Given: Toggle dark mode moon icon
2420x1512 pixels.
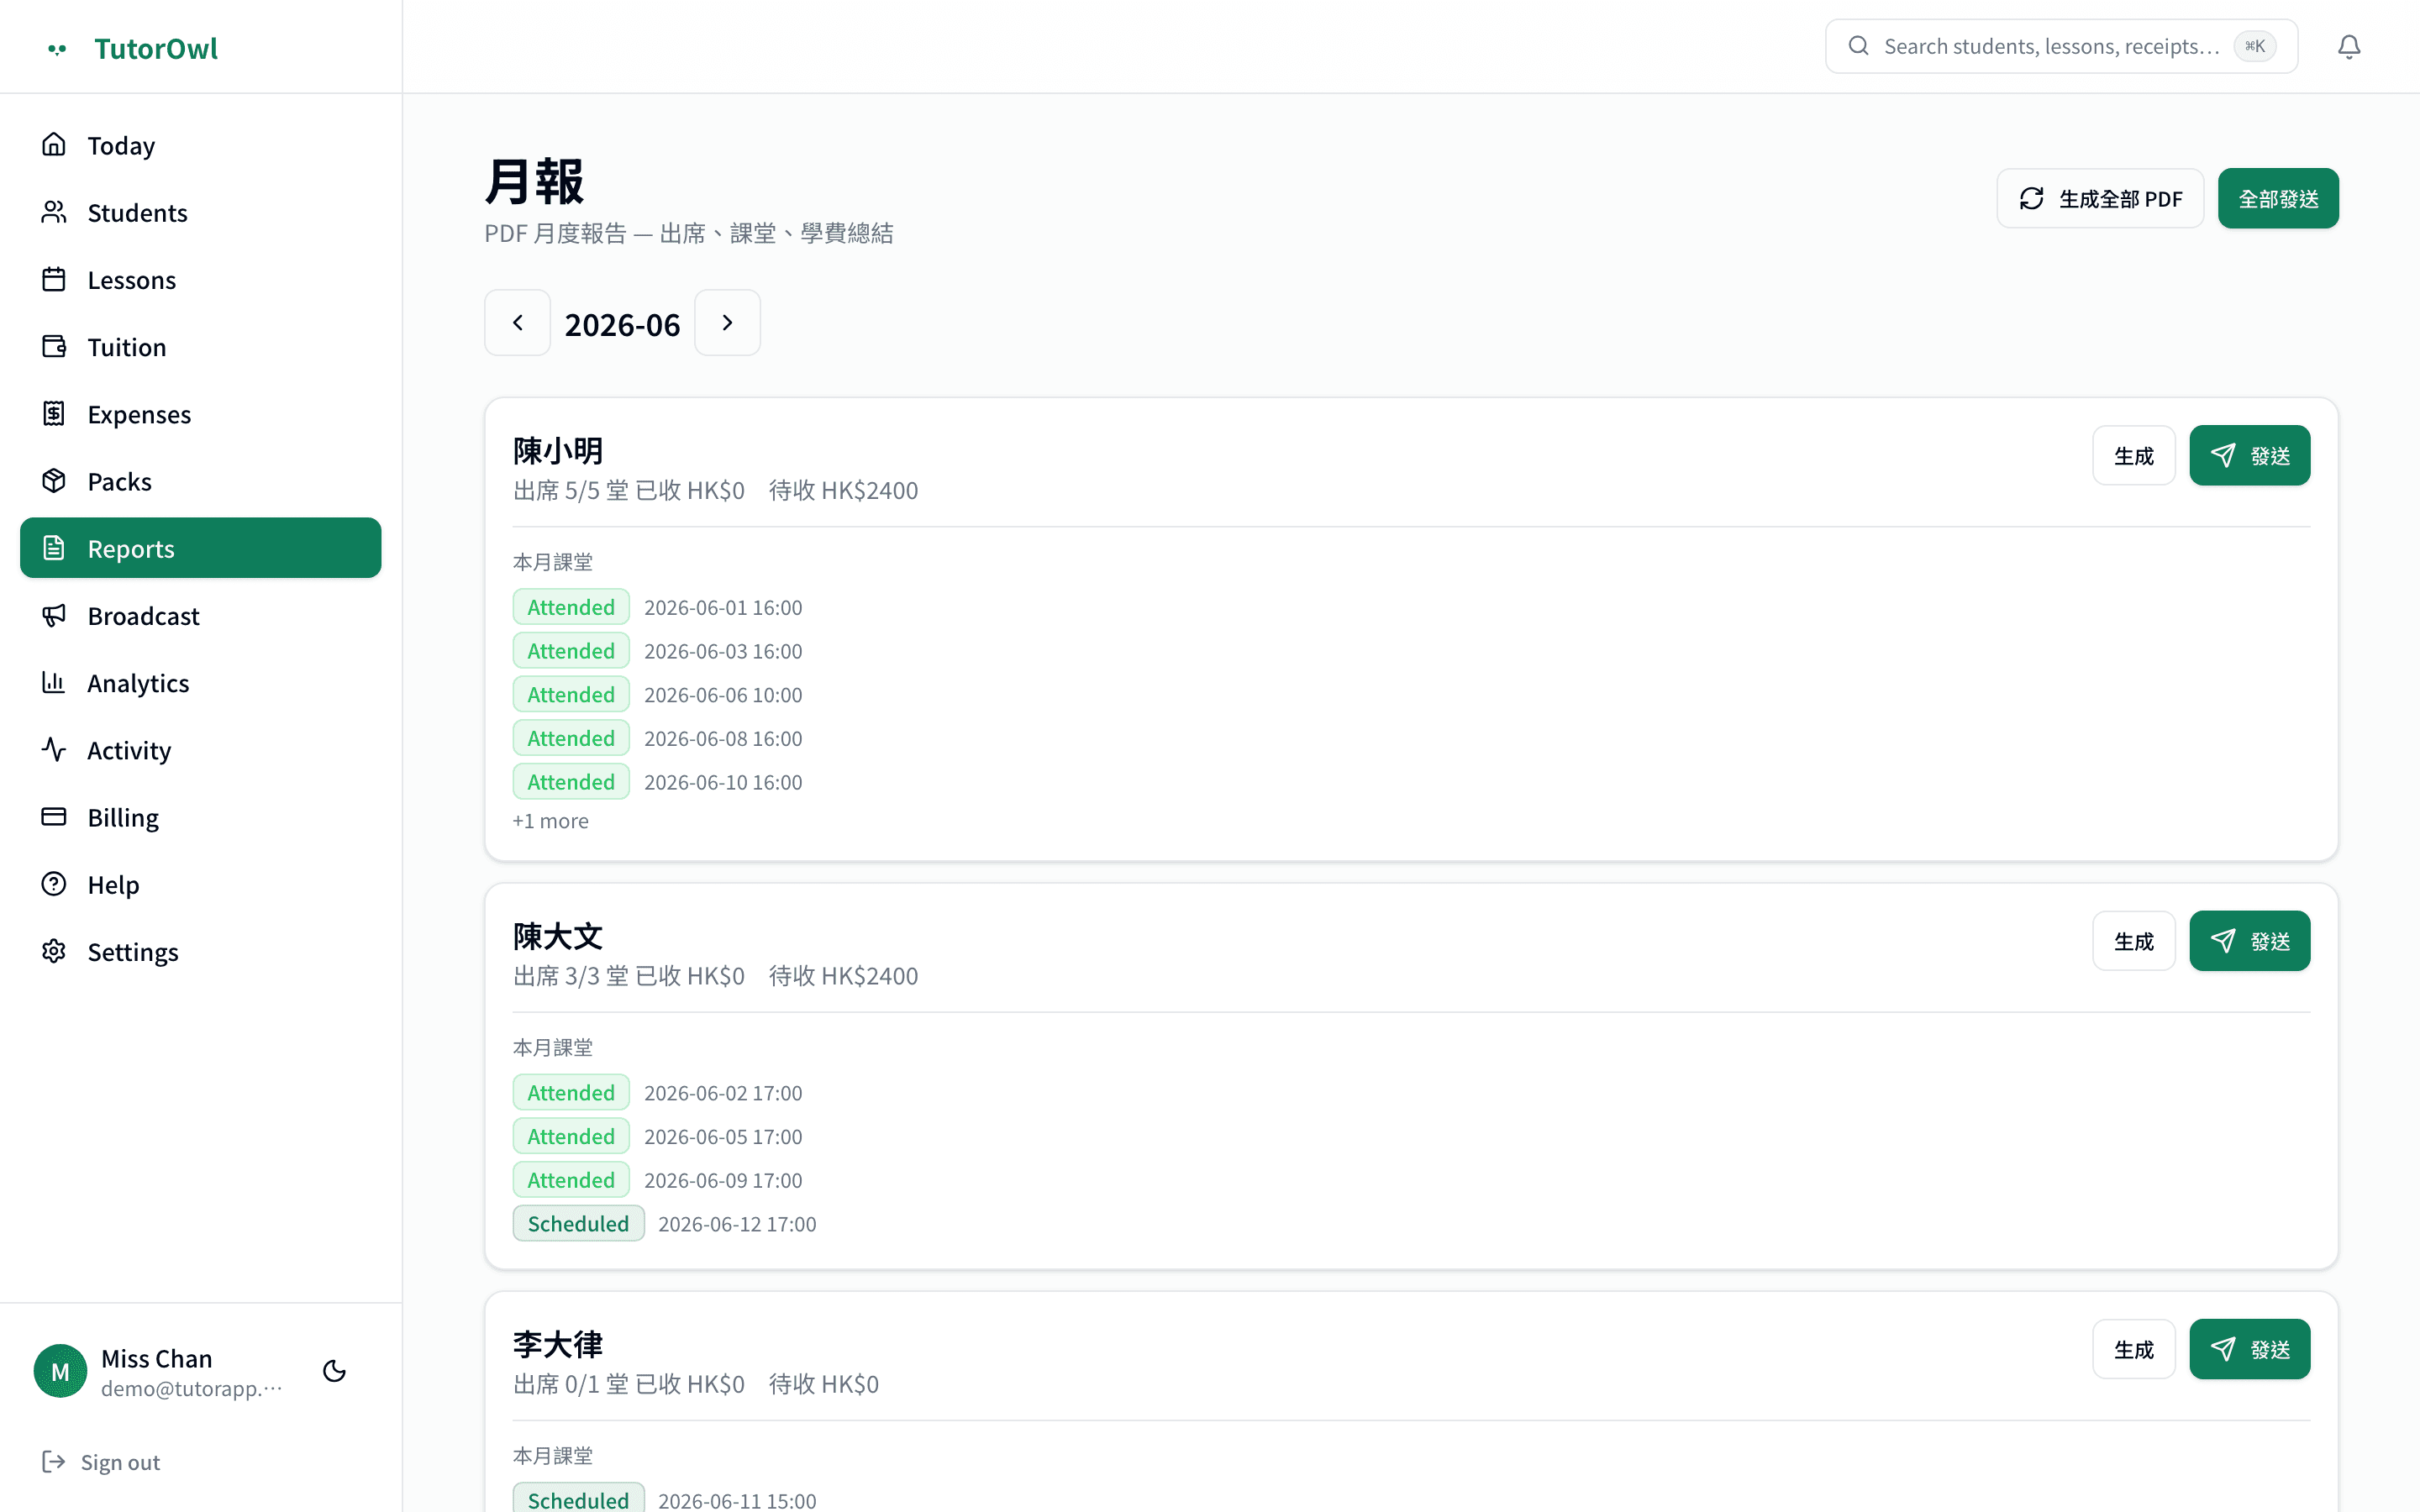Looking at the screenshot, I should tap(334, 1371).
